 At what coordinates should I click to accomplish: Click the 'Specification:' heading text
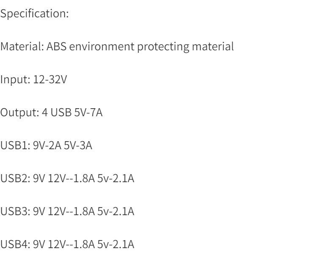(x=35, y=14)
